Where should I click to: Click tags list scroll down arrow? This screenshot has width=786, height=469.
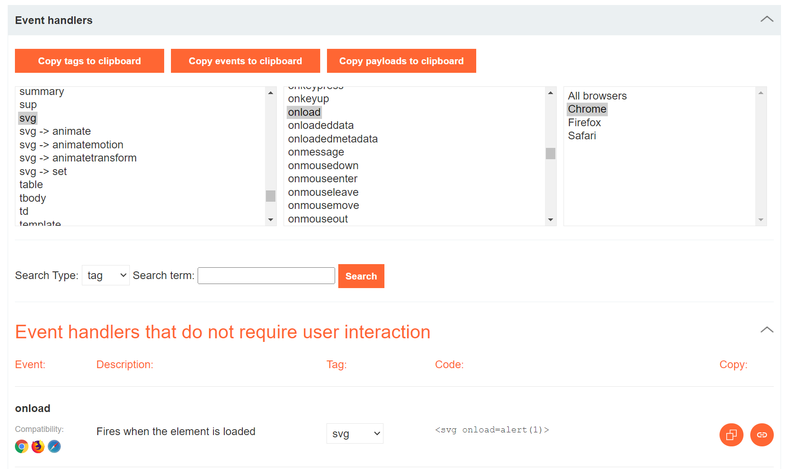coord(270,220)
